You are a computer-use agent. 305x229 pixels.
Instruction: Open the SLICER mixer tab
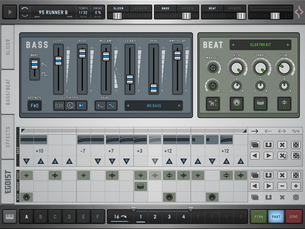click(x=118, y=9)
